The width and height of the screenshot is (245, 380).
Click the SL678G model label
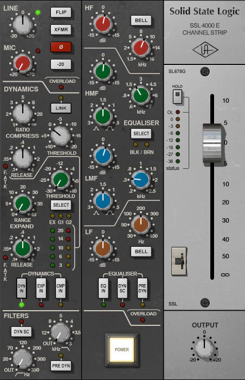[177, 71]
